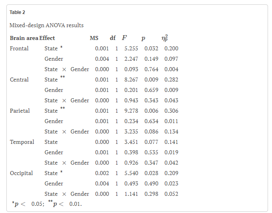Viewport: 272px width, 213px height.
Task: Click the p < 0.05 footnote text
Action: click(x=28, y=204)
